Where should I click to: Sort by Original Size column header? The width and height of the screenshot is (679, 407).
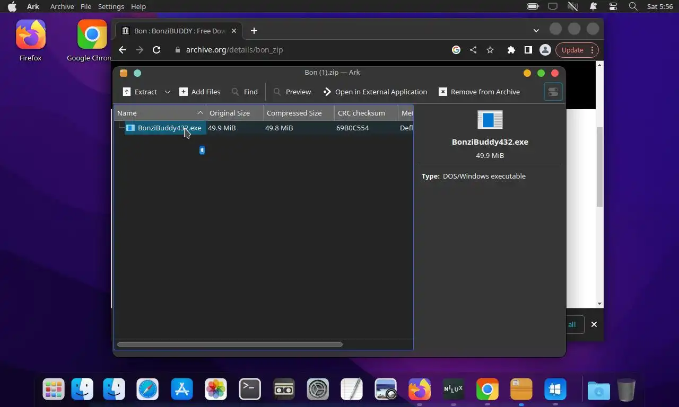[234, 113]
